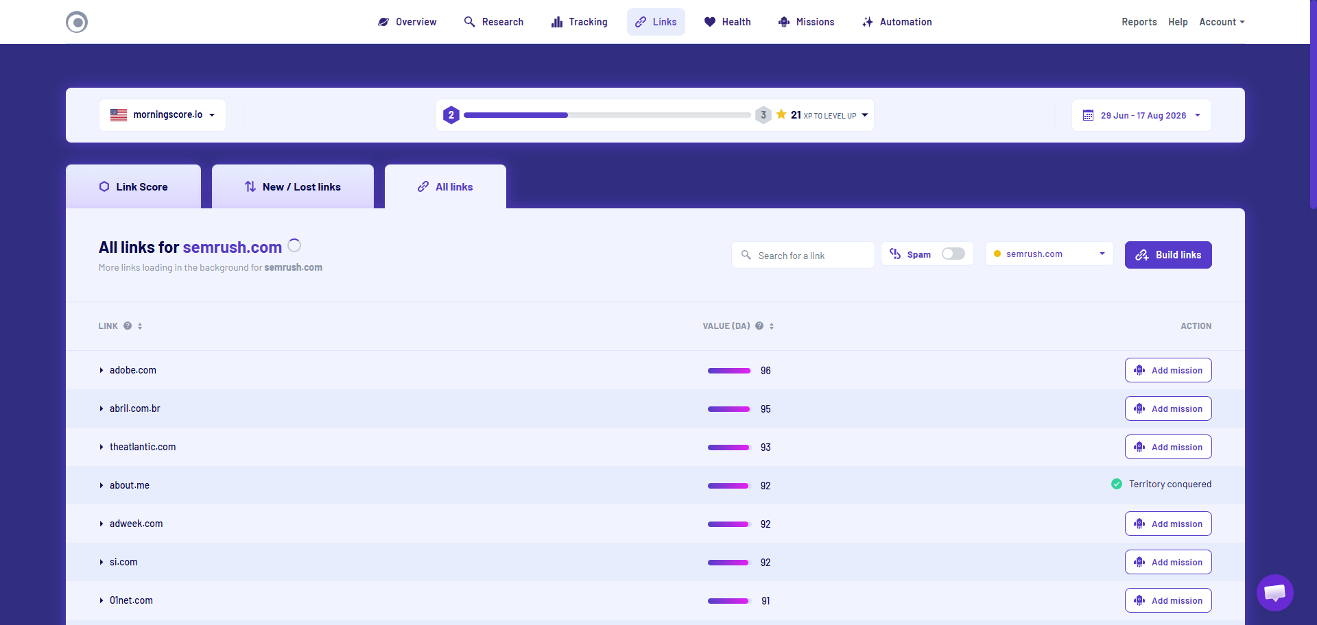The width and height of the screenshot is (1317, 625).
Task: Click the XP star icon
Action: (781, 114)
